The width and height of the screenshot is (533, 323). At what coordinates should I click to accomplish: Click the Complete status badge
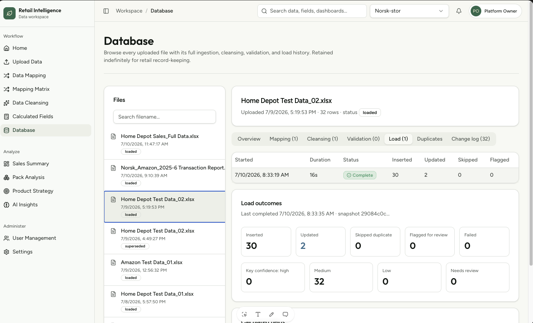click(x=360, y=175)
